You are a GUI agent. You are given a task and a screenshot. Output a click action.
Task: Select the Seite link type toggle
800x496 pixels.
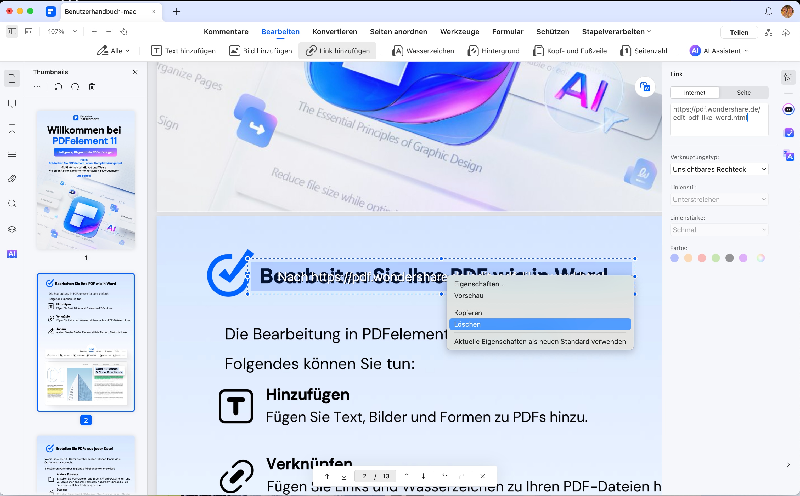tap(743, 93)
